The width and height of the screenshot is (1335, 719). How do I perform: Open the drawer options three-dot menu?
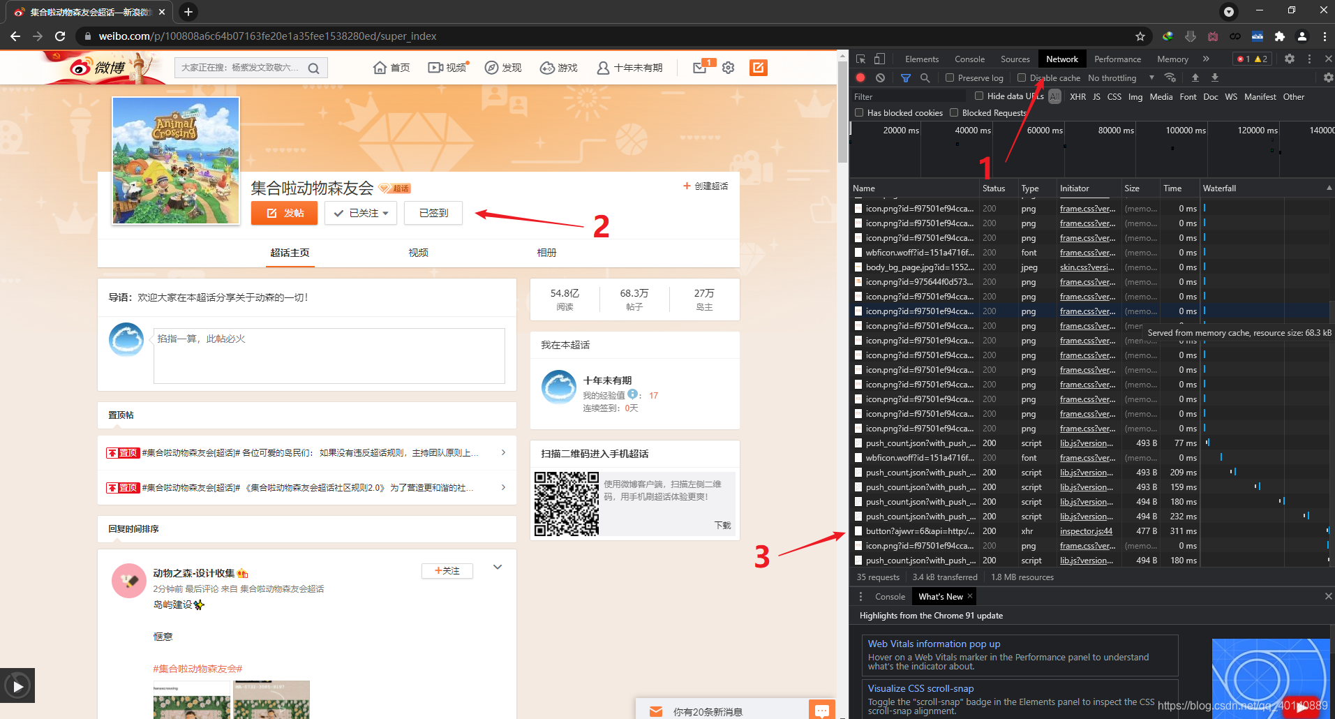[x=860, y=597]
